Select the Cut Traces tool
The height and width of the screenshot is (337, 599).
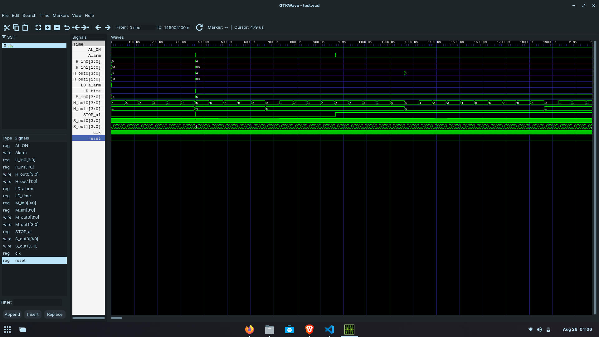tap(7, 27)
